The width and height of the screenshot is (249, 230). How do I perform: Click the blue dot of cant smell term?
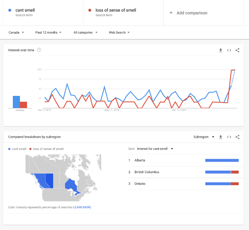[10, 10]
